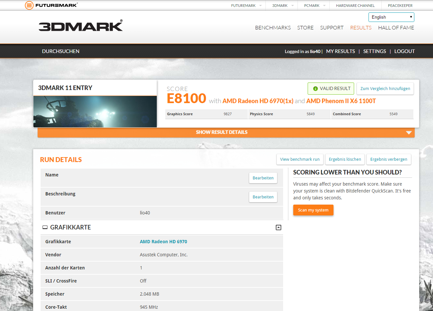The image size is (433, 311).
Task: Open the 3DMark top menu dropdown
Action: click(x=283, y=6)
